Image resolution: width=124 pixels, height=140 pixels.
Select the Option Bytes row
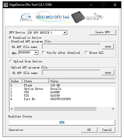coord(63,89)
